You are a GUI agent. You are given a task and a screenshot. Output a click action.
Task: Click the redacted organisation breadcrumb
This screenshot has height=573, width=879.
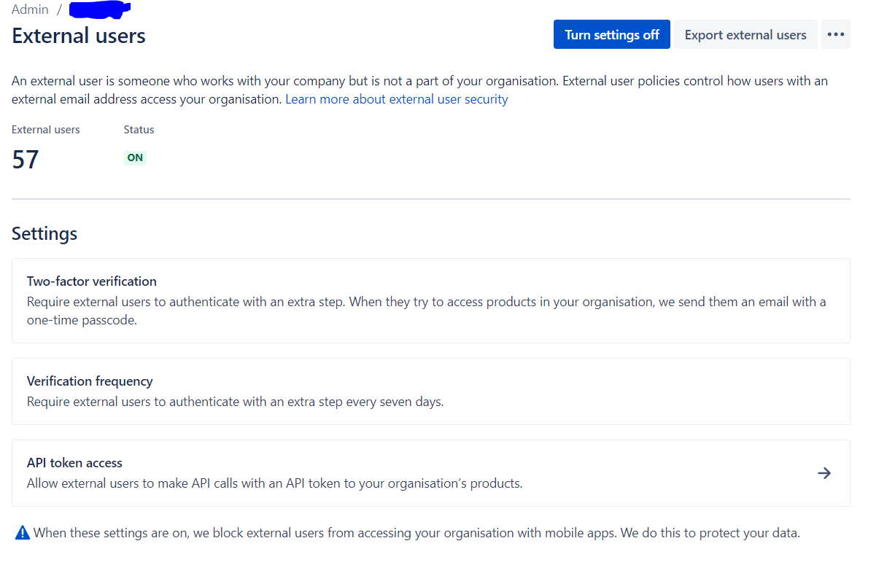100,9
